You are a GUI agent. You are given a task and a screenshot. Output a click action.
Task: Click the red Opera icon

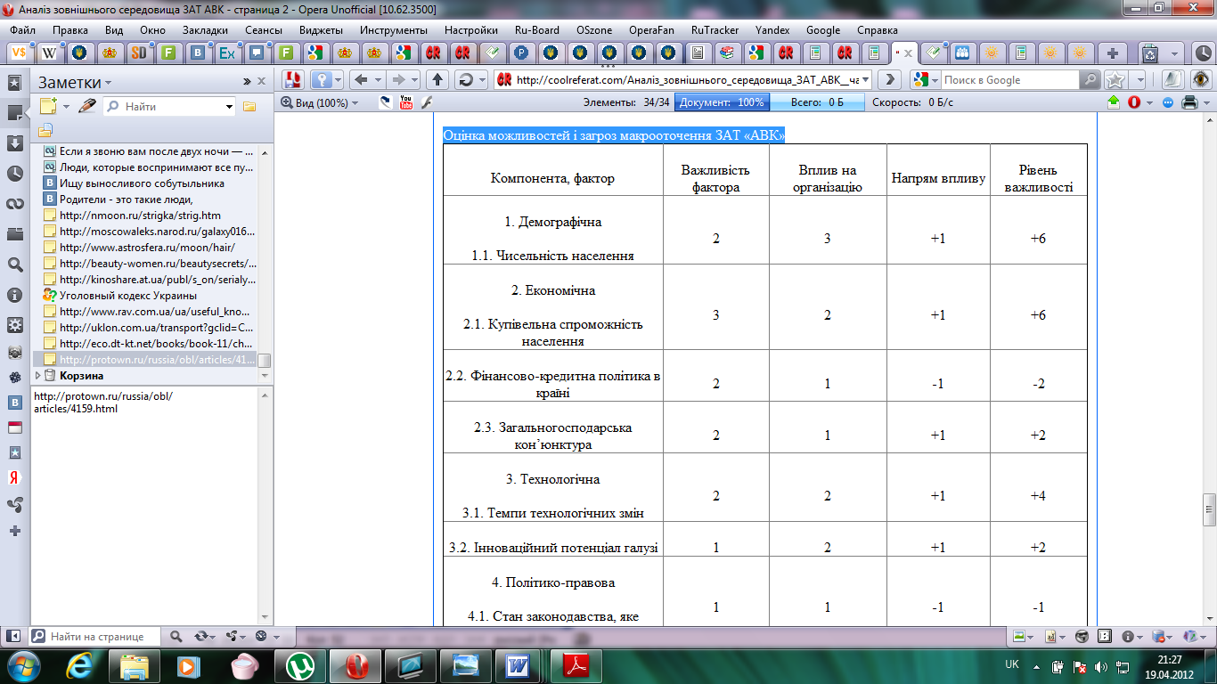[x=1134, y=102]
